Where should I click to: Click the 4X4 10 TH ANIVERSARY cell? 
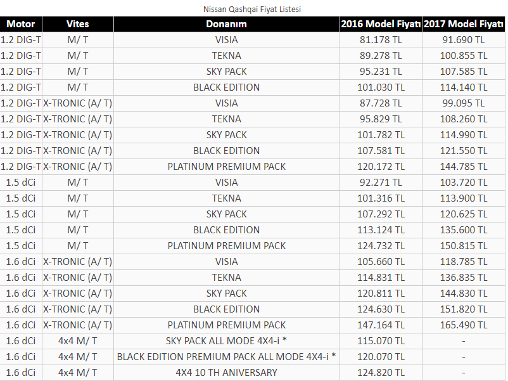(227, 373)
